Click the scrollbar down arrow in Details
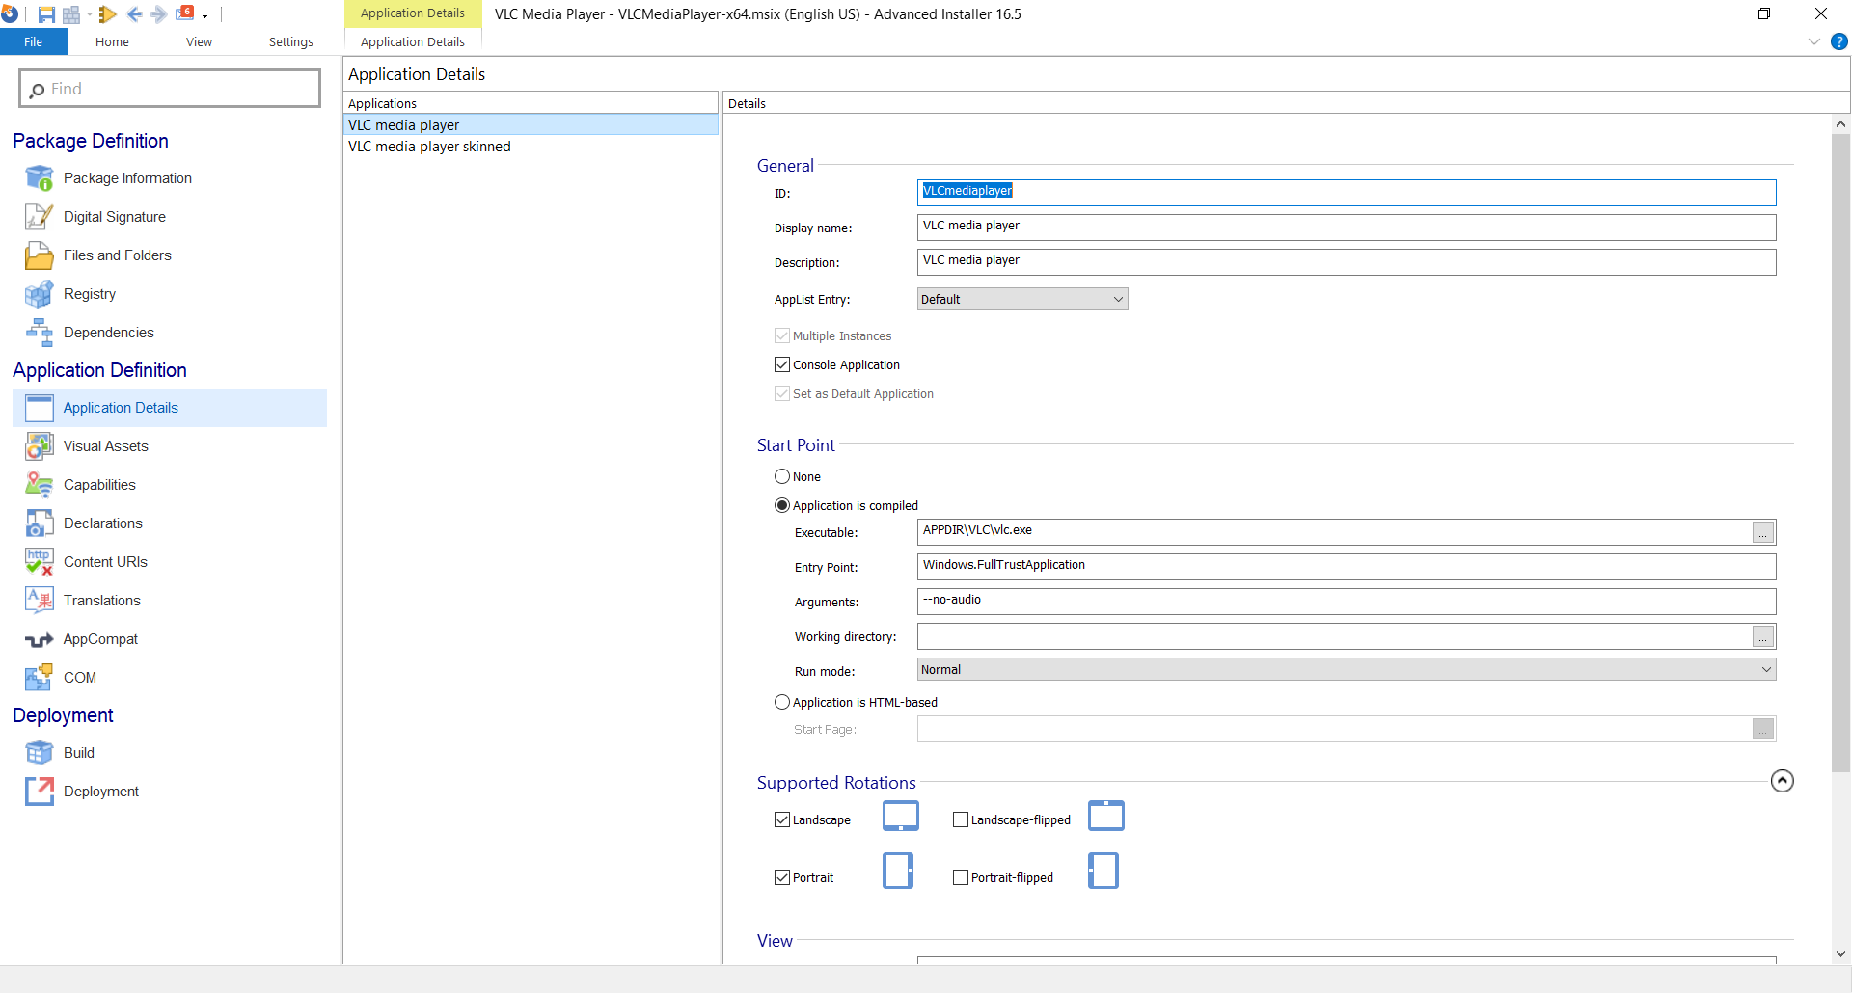Viewport: 1852px width, 993px height. tap(1840, 953)
